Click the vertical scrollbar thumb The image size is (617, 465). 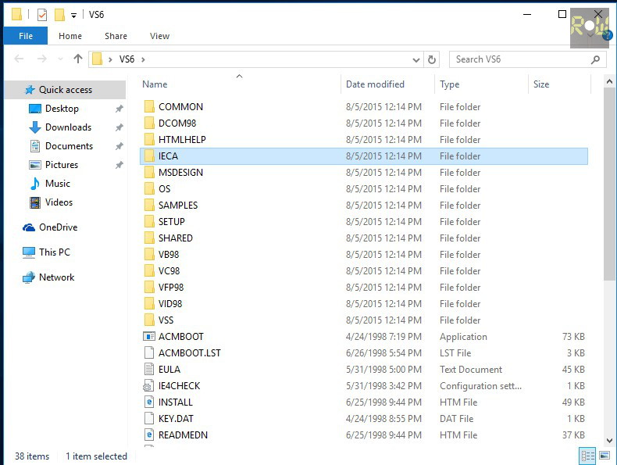(x=609, y=184)
